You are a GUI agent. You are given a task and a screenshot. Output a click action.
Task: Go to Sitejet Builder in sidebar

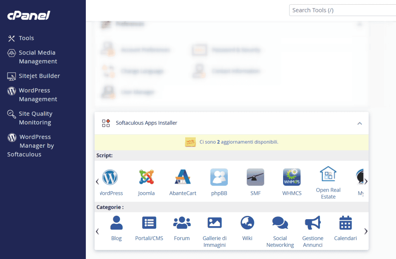[x=39, y=76]
